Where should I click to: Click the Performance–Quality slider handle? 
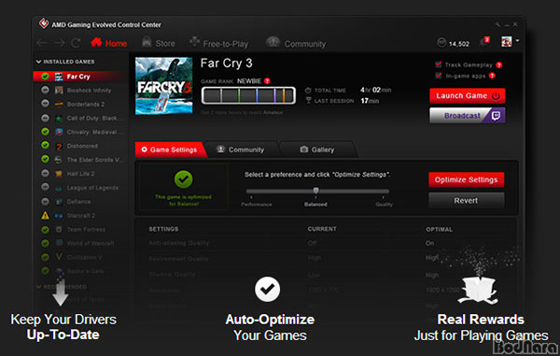click(x=315, y=191)
